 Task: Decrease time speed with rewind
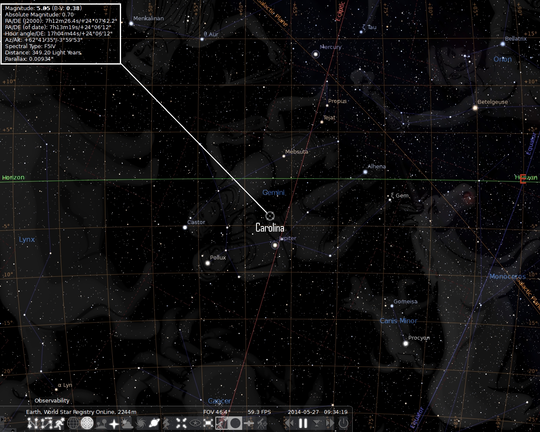point(289,423)
